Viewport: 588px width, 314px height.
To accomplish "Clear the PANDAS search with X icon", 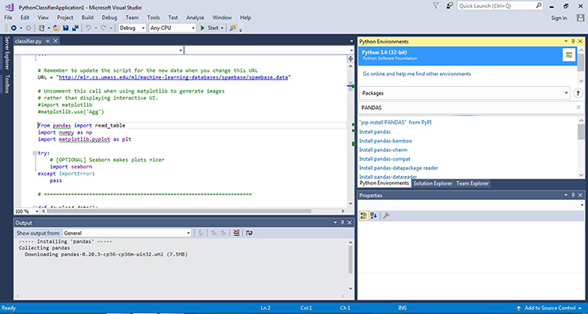I will pyautogui.click(x=578, y=108).
